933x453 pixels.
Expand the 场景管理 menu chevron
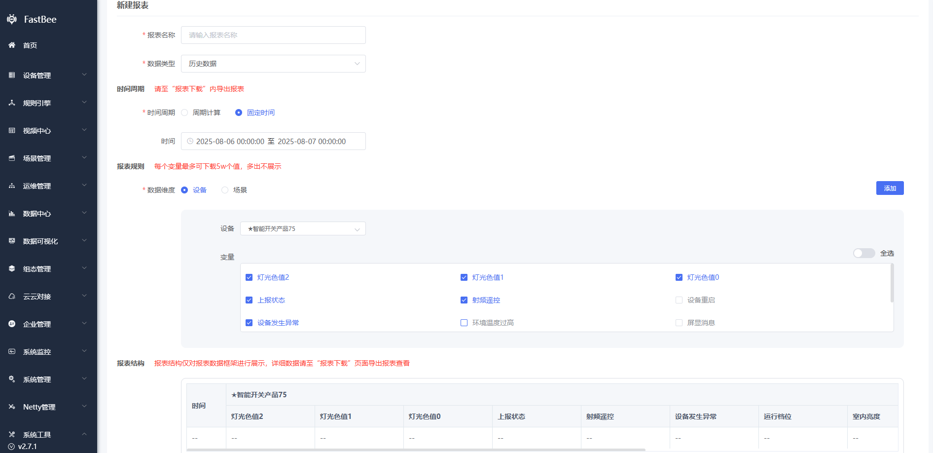[x=84, y=158]
